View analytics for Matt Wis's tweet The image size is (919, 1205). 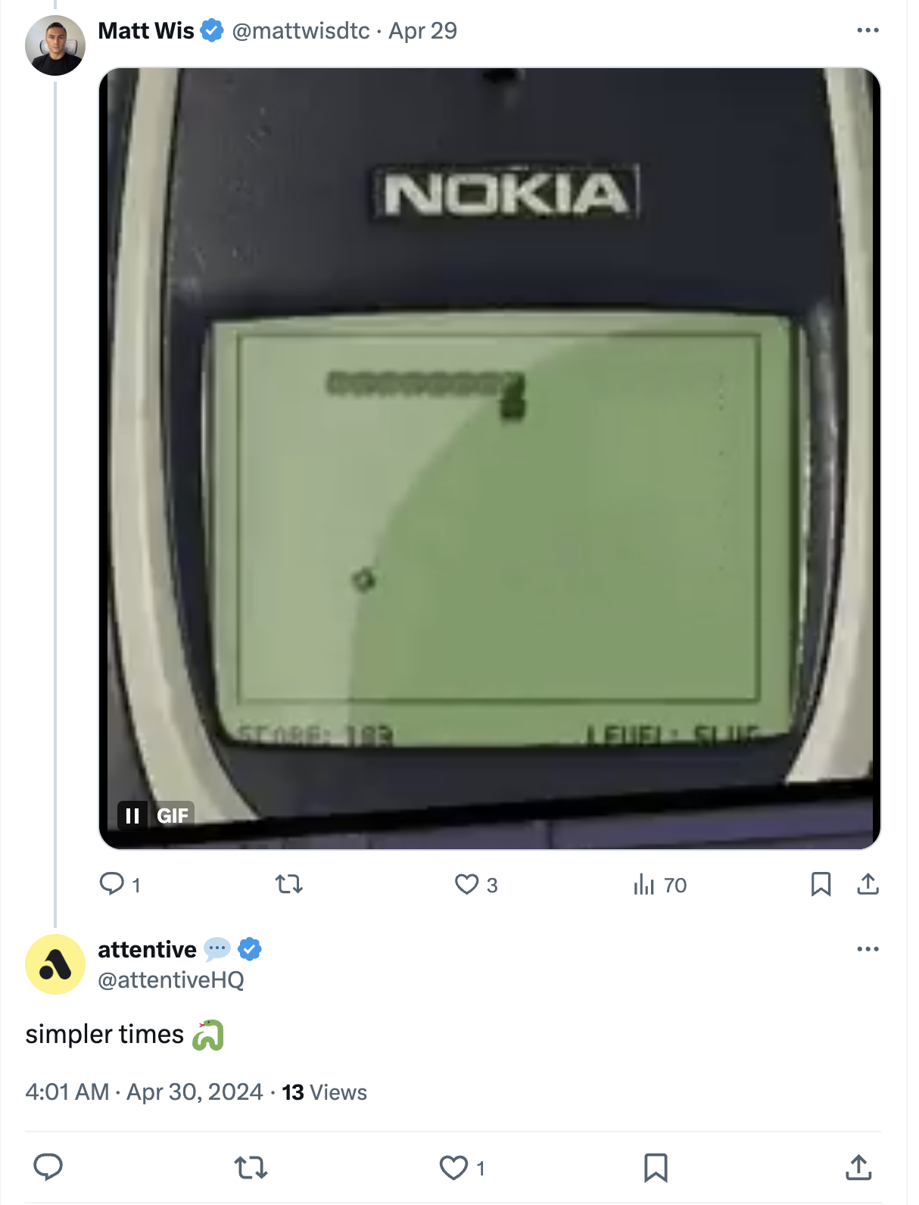click(x=644, y=883)
